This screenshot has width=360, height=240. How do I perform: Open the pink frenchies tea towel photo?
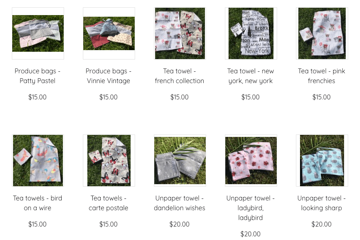coord(322,33)
